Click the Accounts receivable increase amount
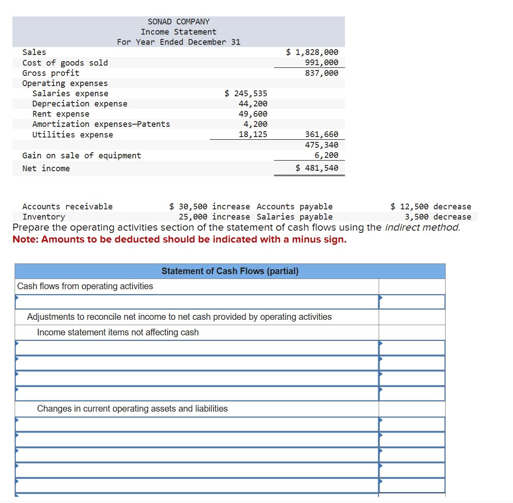 pos(185,206)
